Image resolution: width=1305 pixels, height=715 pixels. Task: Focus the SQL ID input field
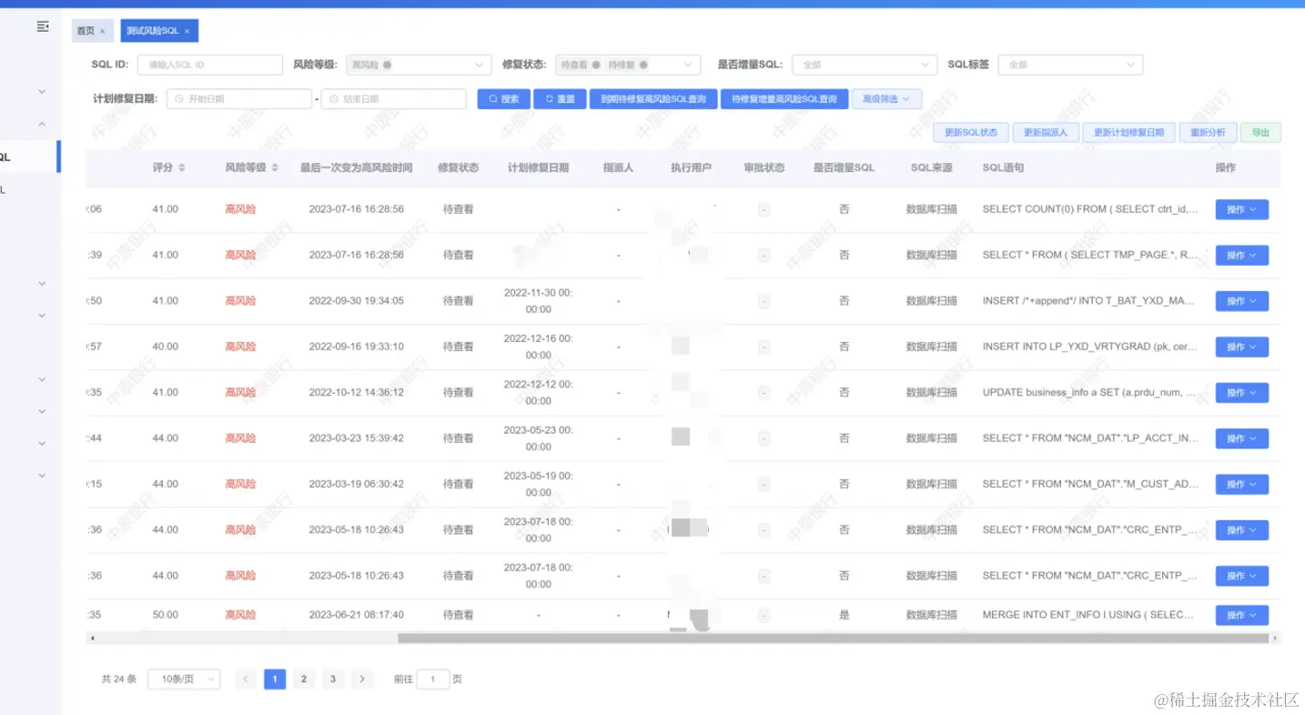click(x=210, y=65)
